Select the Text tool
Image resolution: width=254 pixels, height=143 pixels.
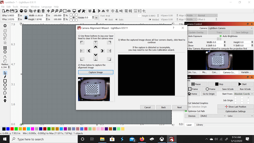click(x=5, y=97)
